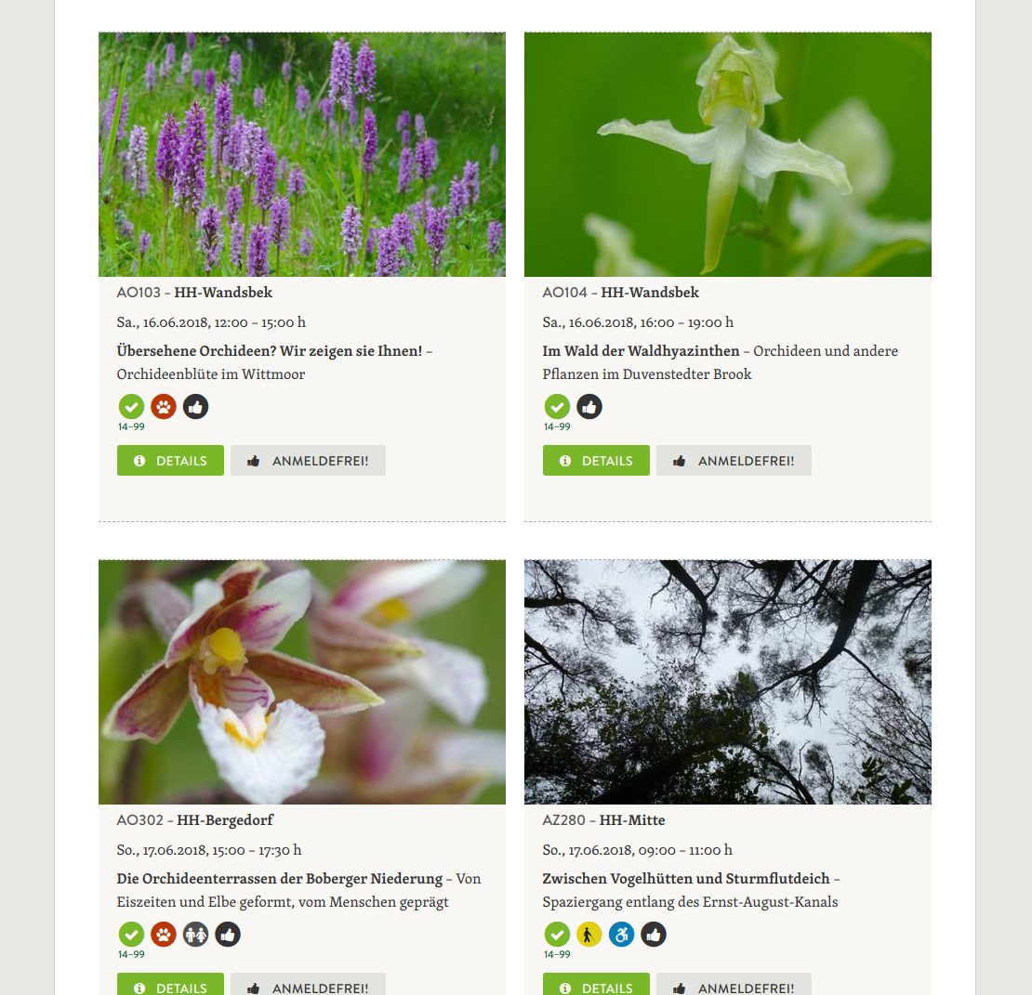This screenshot has height=995, width=1032.
Task: Click the thumbs-up icon under AZ280 event
Action: 654,934
